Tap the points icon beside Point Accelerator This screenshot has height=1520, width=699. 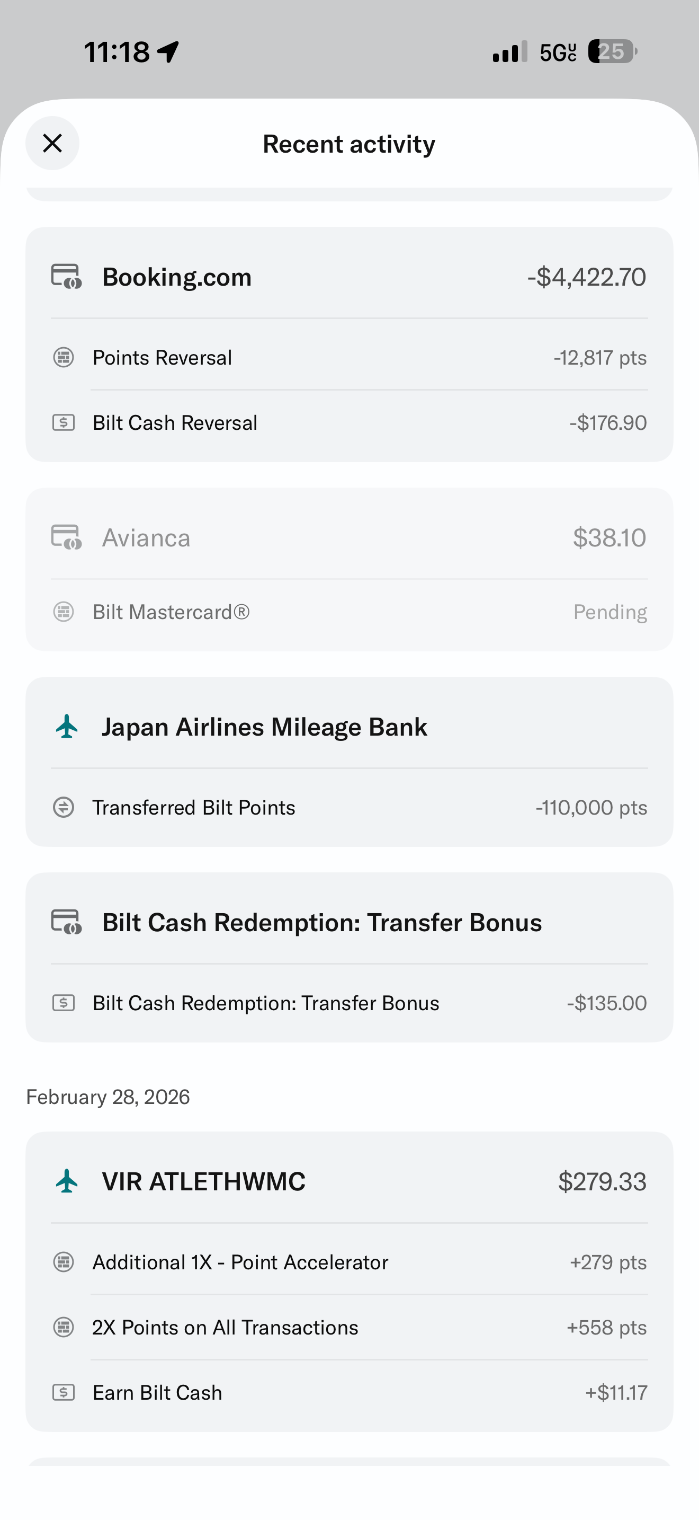point(64,1262)
